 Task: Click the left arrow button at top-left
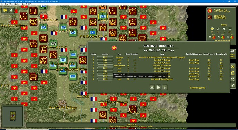point(11,10)
